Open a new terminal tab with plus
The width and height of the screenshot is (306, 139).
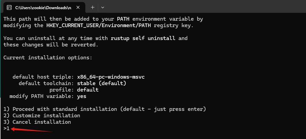[92, 7]
